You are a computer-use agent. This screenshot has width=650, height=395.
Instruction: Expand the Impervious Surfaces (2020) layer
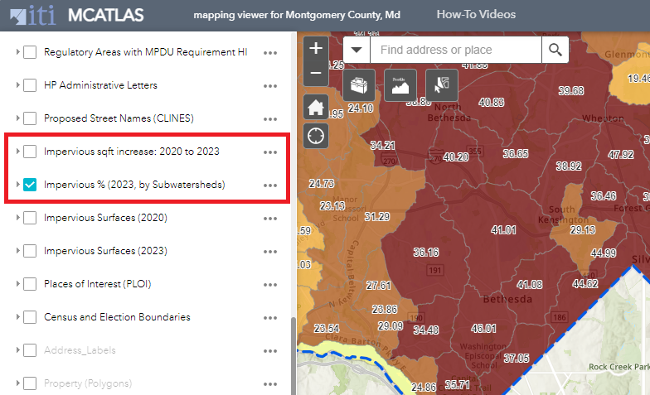[17, 218]
